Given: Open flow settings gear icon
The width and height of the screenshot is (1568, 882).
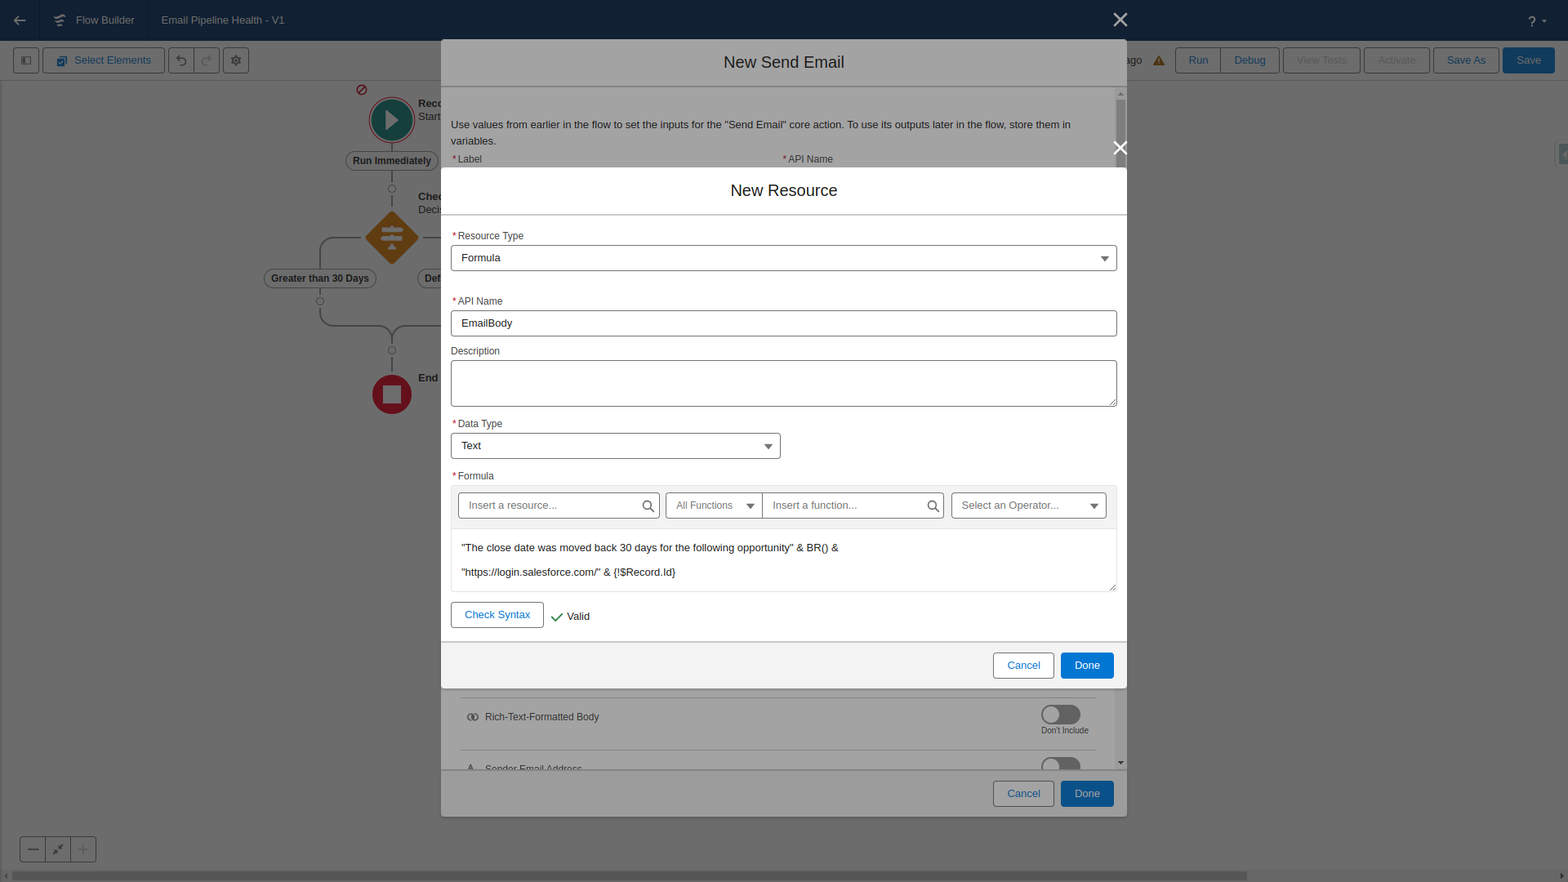Looking at the screenshot, I should click(x=236, y=60).
